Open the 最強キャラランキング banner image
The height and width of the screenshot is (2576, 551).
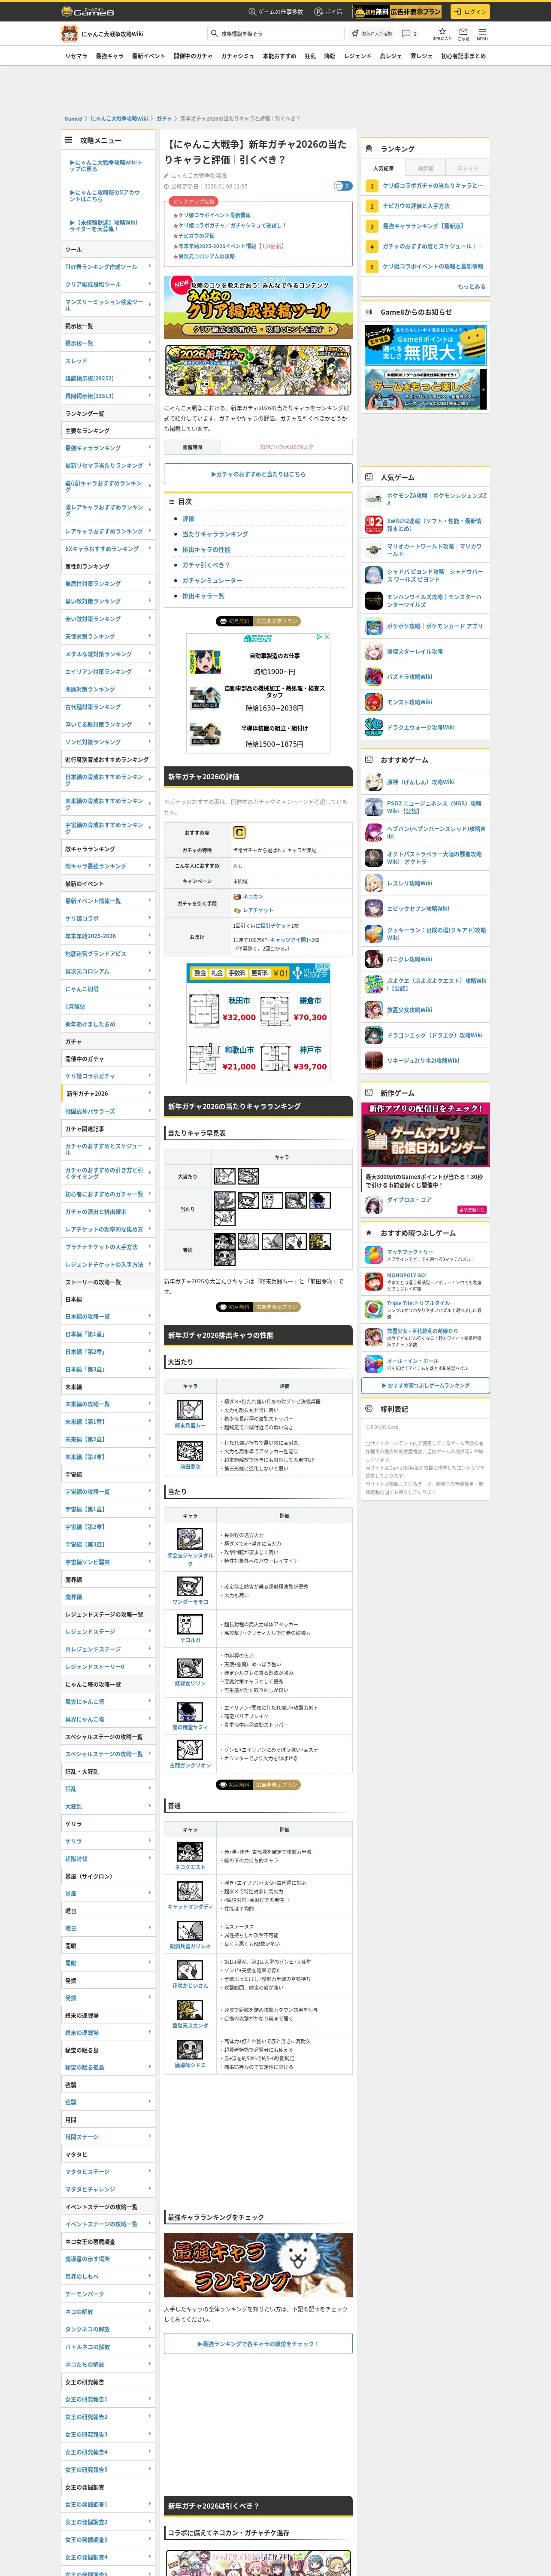click(x=258, y=2265)
